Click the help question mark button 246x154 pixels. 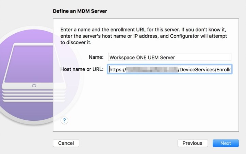tap(64, 120)
